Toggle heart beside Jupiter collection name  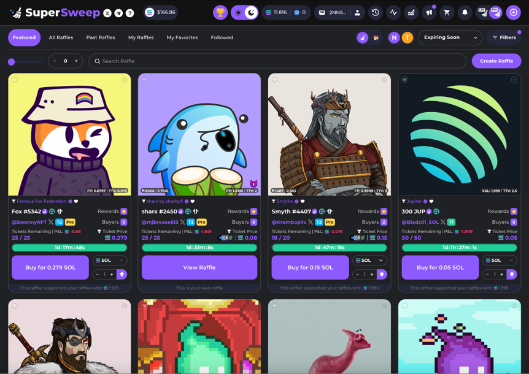click(431, 201)
